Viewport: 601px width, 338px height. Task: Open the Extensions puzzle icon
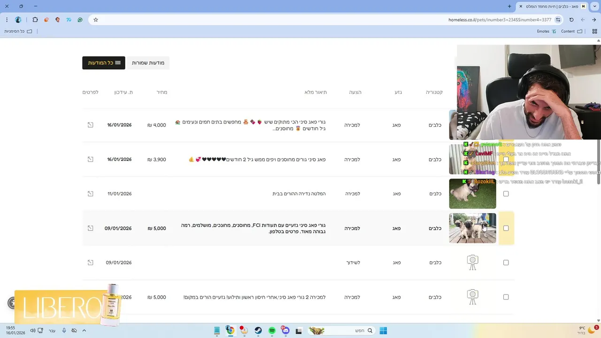35,20
